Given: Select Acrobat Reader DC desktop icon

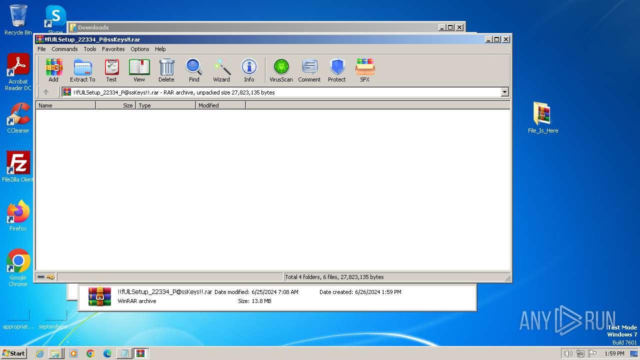Looking at the screenshot, I should click(x=18, y=72).
